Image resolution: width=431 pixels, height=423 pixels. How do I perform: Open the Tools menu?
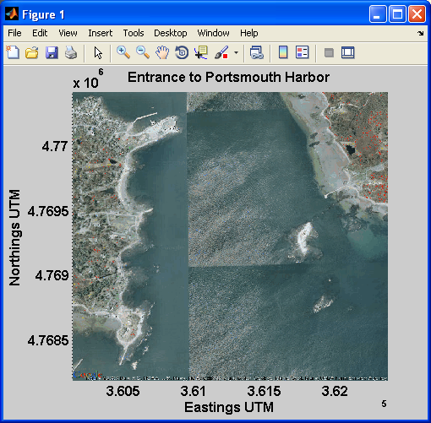coord(134,33)
